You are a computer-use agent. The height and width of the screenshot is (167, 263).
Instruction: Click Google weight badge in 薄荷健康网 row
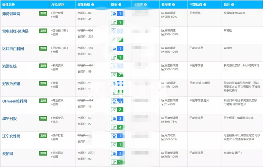(x=117, y=22)
